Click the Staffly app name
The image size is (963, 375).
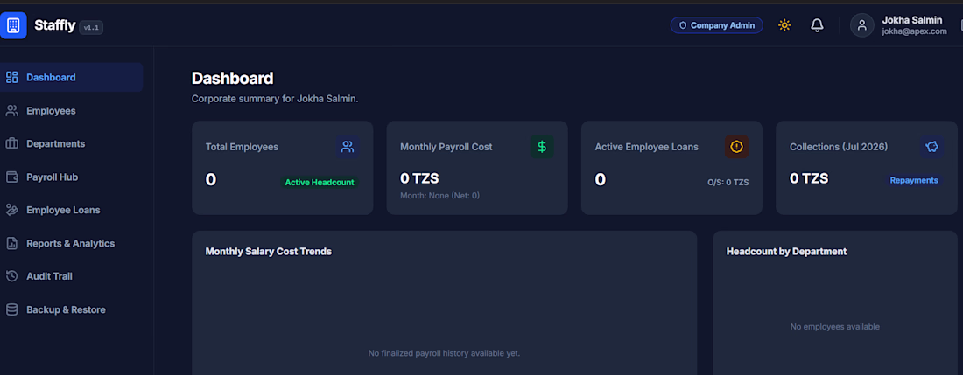(54, 25)
